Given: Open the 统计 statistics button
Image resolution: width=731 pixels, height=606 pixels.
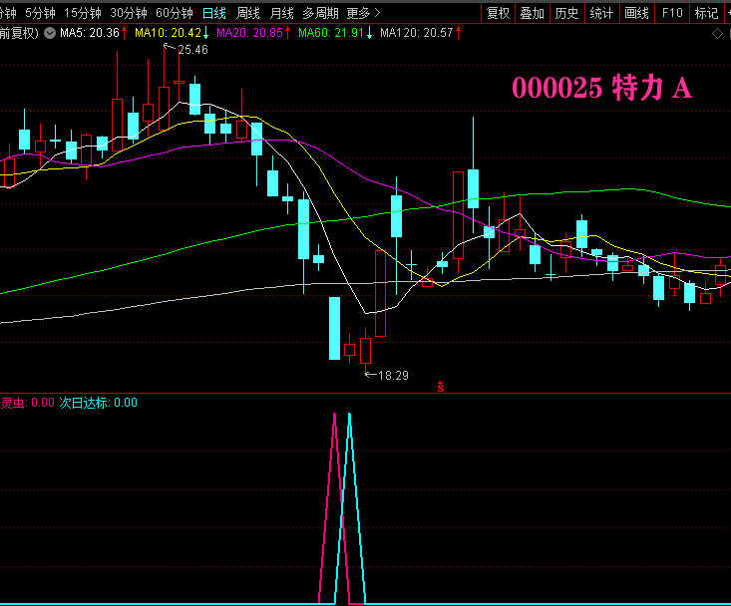Looking at the screenshot, I should coord(601,13).
